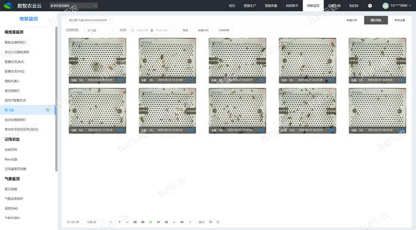Viewport: 416px width, 230px height.
Task: Click the 数智农业云 cloud logo
Action: 8,5
